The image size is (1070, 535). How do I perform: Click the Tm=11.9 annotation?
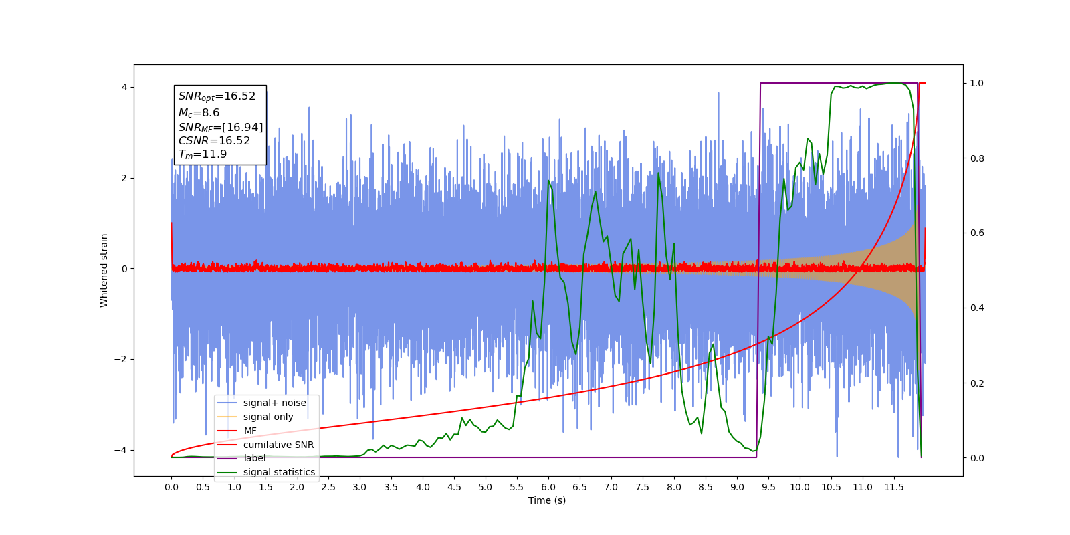[x=203, y=154]
